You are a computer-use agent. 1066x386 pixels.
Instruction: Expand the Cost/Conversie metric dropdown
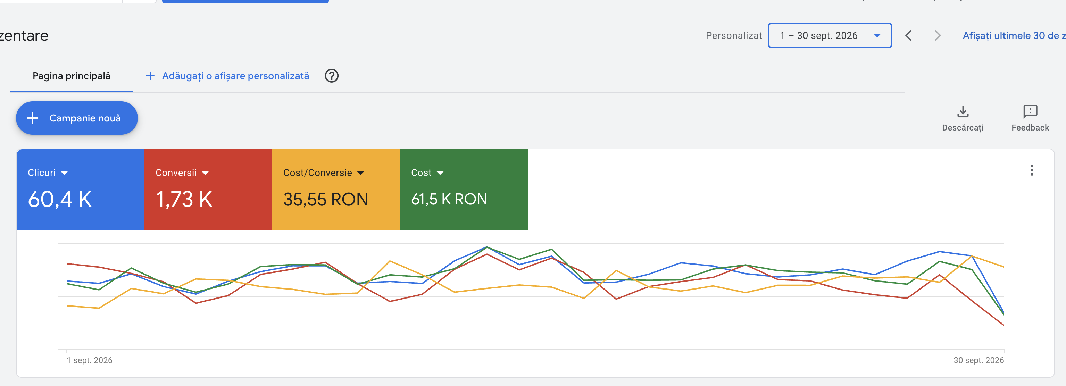(x=361, y=173)
